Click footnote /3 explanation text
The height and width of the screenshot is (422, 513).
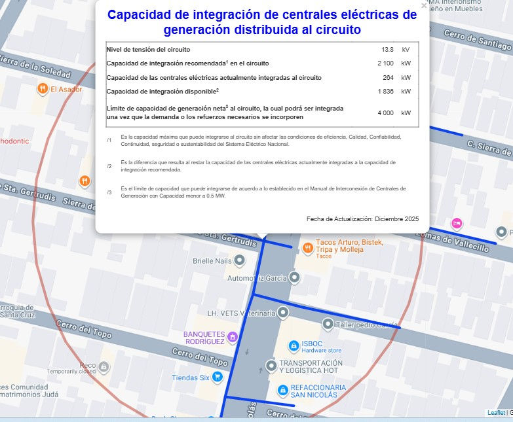pyautogui.click(x=263, y=192)
